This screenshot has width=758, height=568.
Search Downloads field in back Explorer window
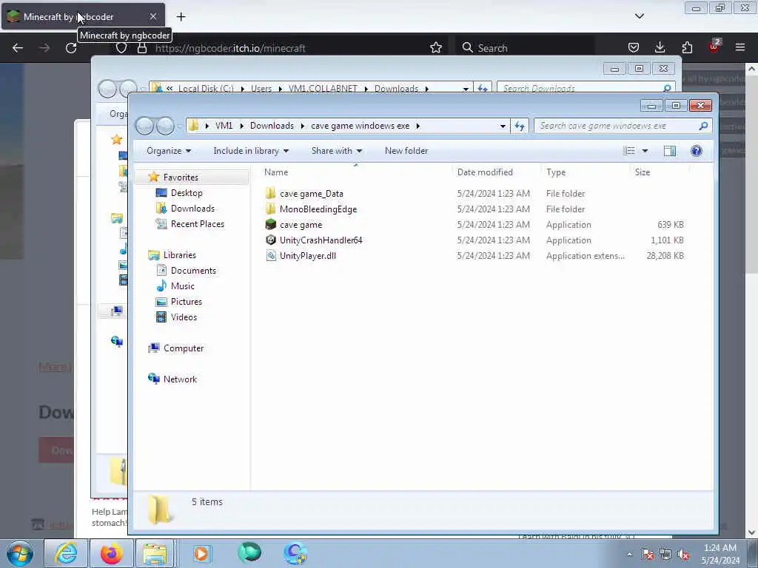click(x=586, y=89)
